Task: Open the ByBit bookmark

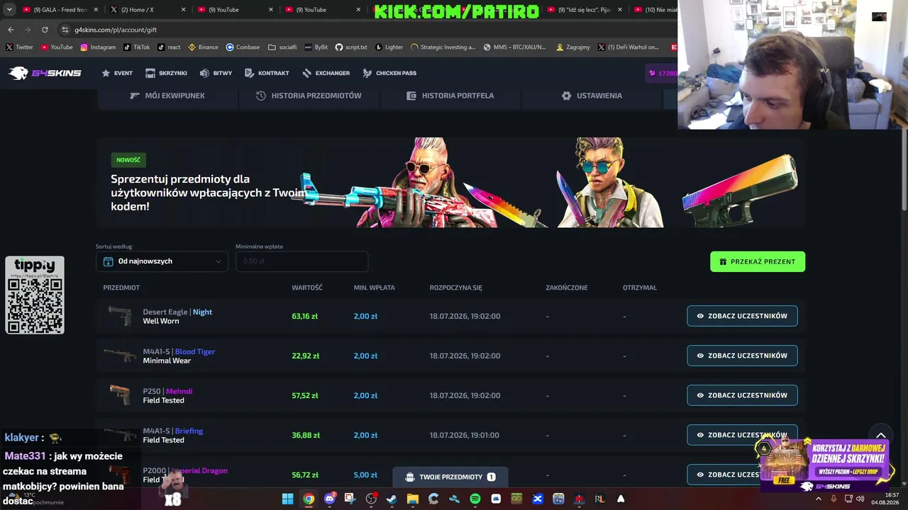Action: point(316,47)
